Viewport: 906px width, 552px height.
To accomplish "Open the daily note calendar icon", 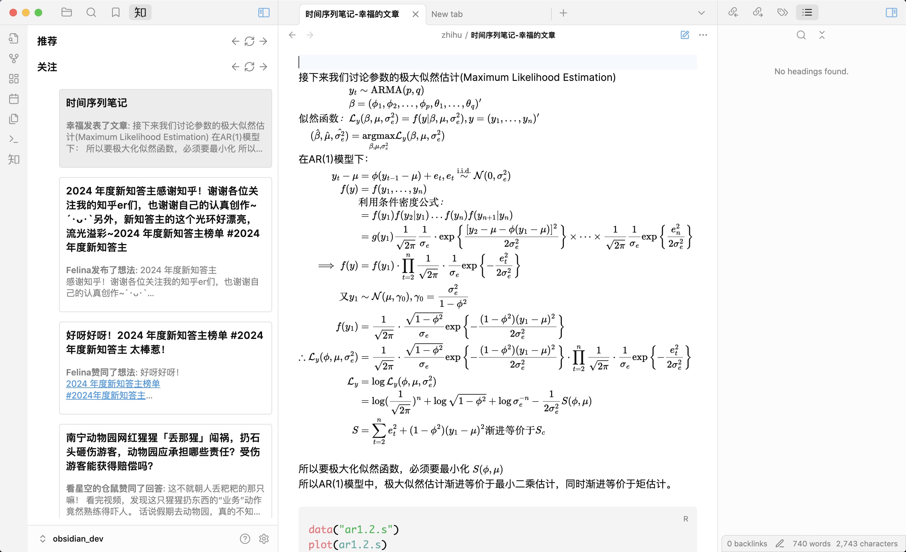I will click(14, 99).
